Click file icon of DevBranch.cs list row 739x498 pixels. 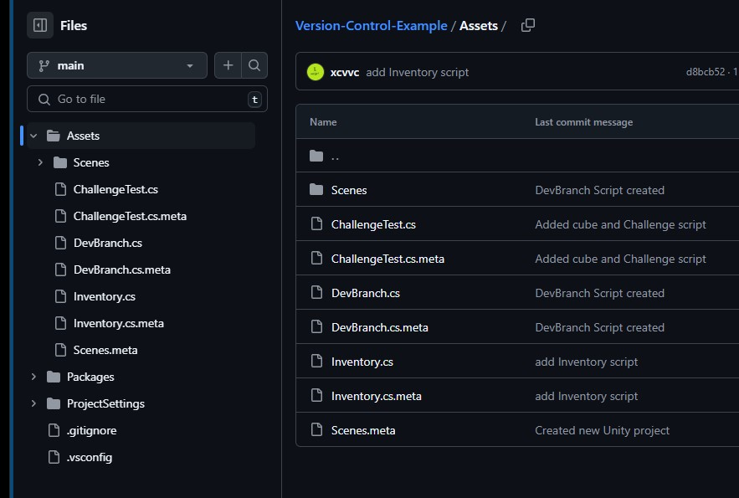point(316,293)
